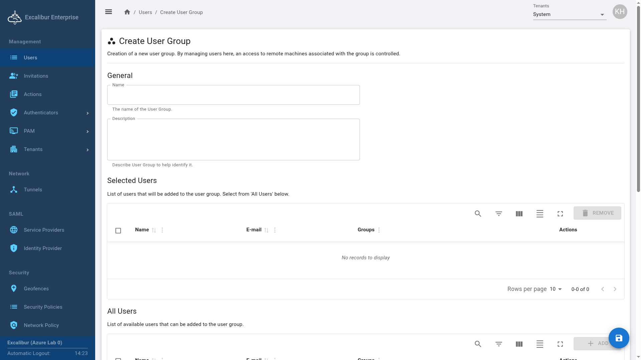Go to home via breadcrumb icon
Image resolution: width=641 pixels, height=360 pixels.
click(x=127, y=12)
